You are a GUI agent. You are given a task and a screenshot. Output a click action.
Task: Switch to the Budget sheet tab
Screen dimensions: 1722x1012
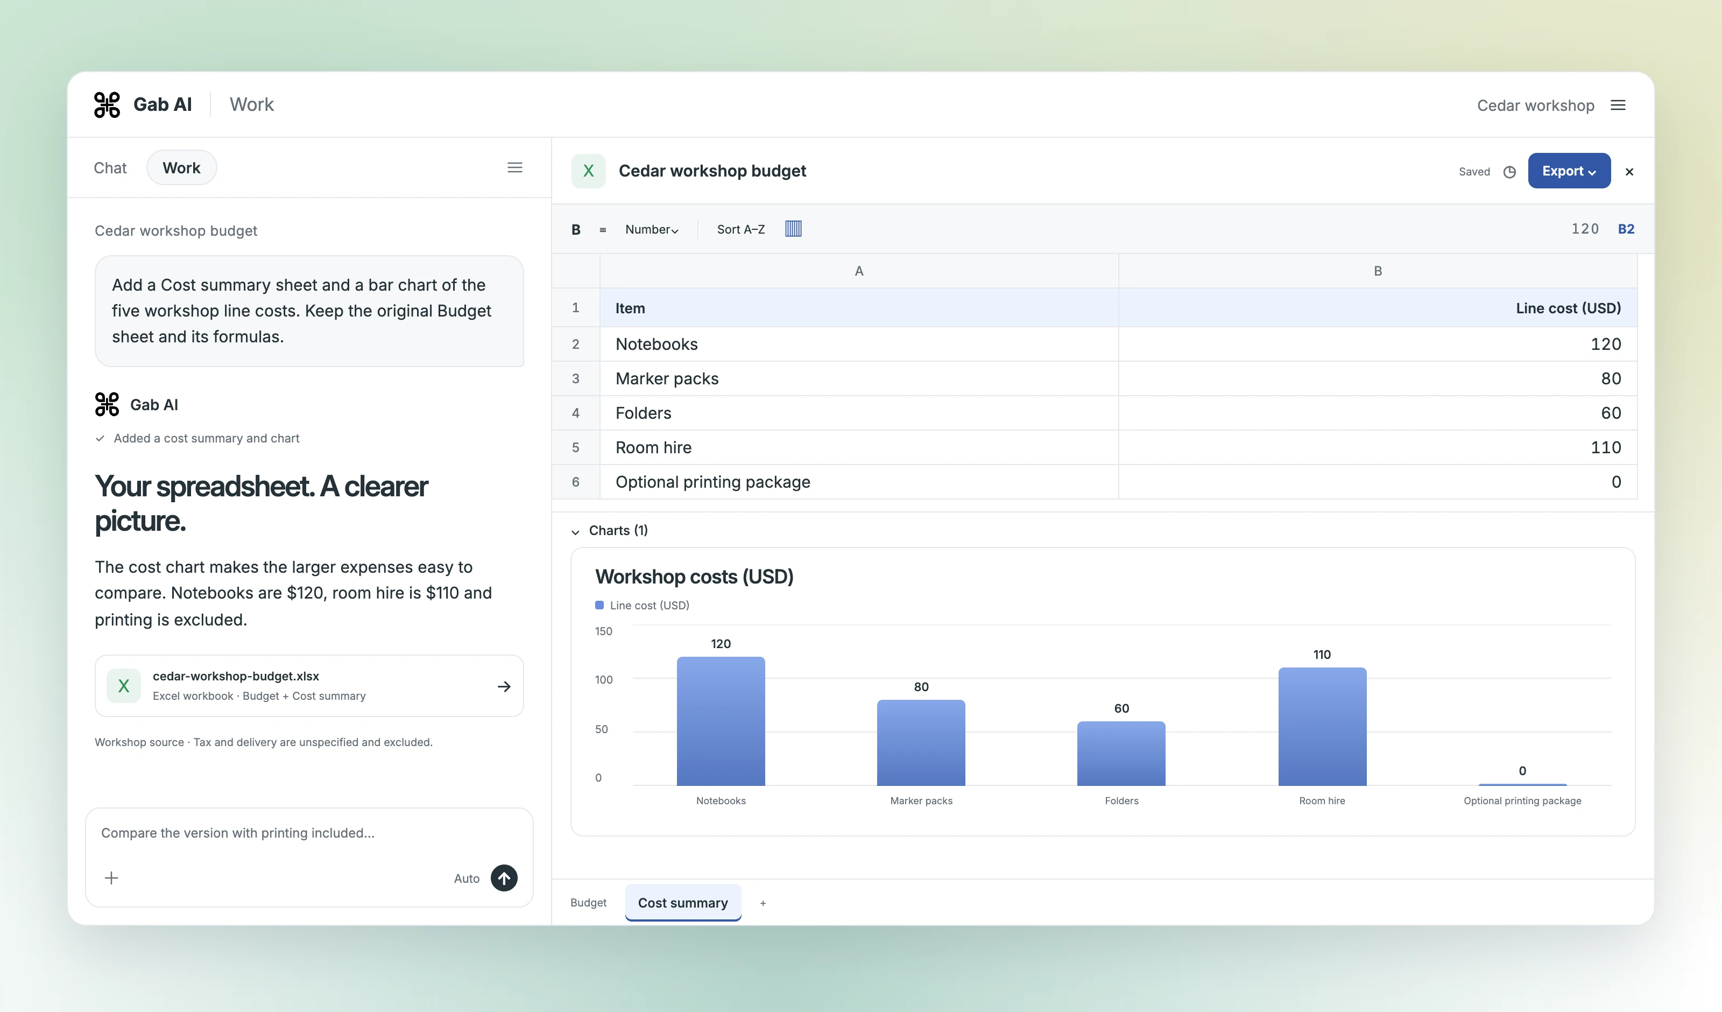point(588,903)
